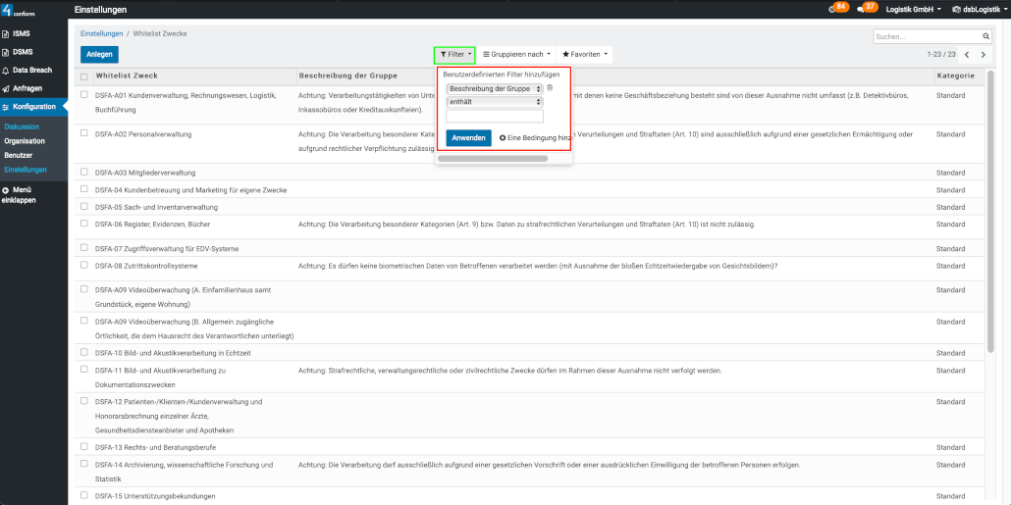
Task: Click the search magnifier icon
Action: [x=986, y=36]
